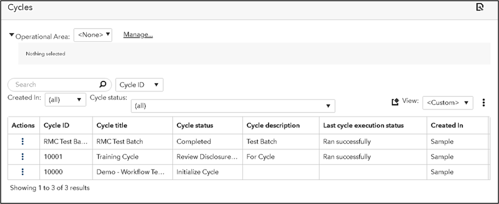Viewport: 499px width, 204px height.
Task: Click the magnifier search icon
Action: point(102,84)
